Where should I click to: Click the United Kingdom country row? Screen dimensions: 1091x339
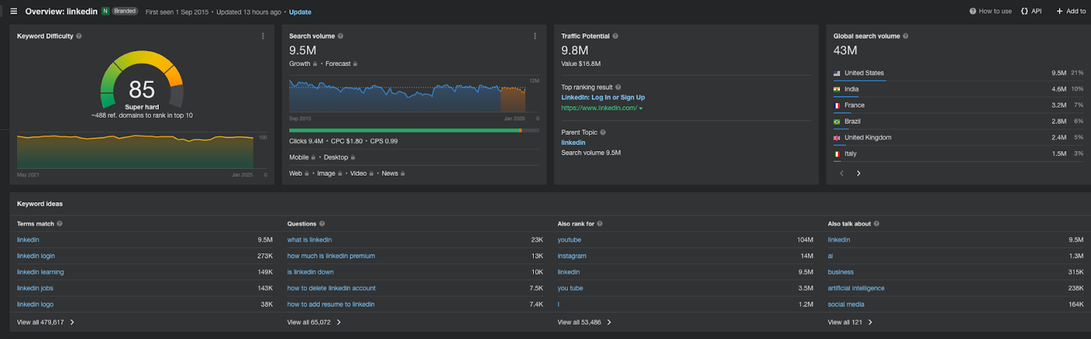[958, 138]
